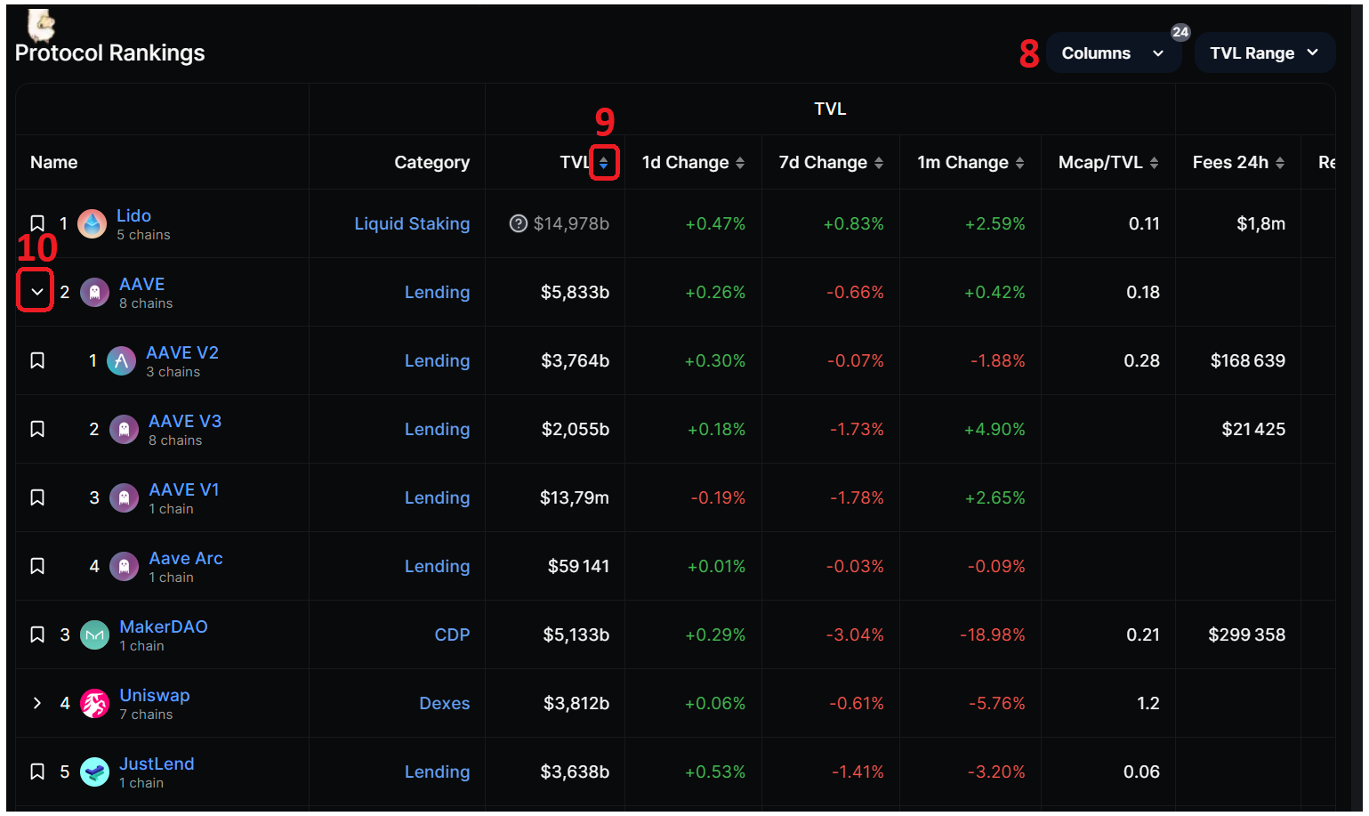Open the AAVE V2 link
The width and height of the screenshot is (1369, 816).
182,352
